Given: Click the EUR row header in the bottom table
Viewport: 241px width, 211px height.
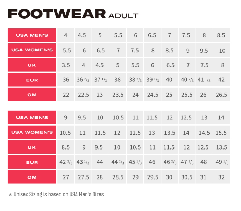Looking at the screenshot, I should 32,162.
